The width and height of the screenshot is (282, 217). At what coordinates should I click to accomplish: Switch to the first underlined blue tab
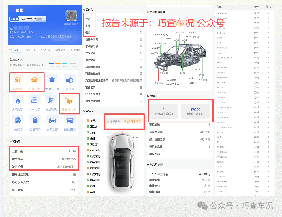click(x=15, y=50)
